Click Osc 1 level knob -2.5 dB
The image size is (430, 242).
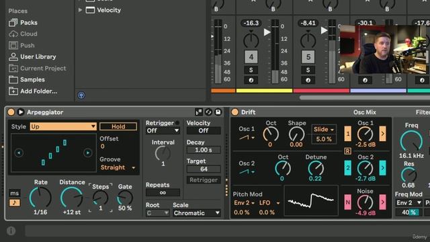point(365,134)
